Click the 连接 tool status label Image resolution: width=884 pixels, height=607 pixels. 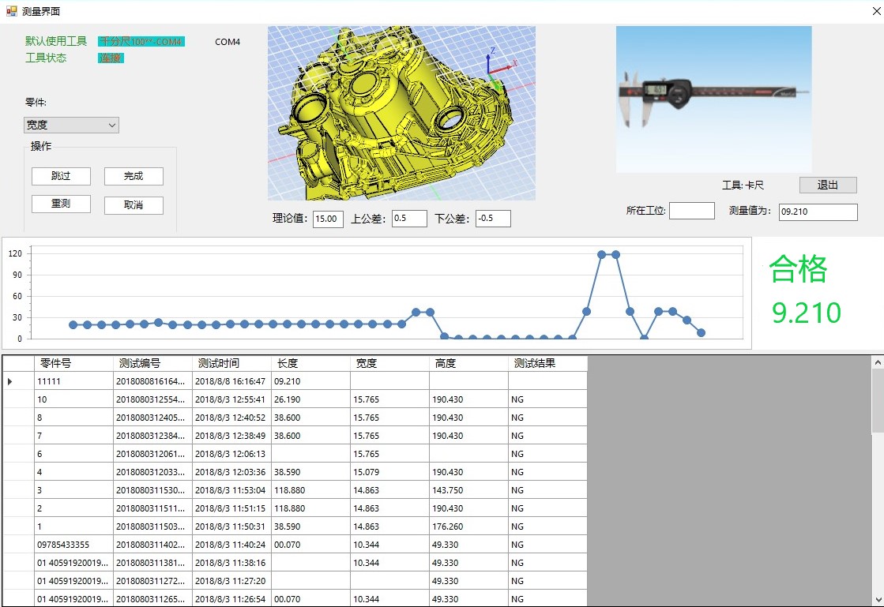[111, 58]
